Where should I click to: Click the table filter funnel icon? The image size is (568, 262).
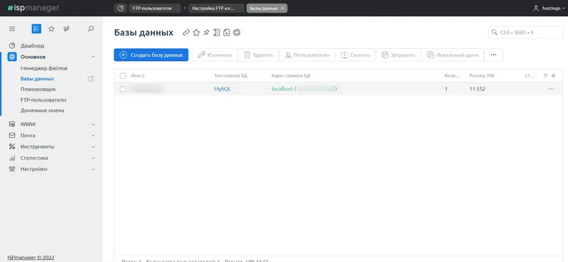(x=545, y=76)
